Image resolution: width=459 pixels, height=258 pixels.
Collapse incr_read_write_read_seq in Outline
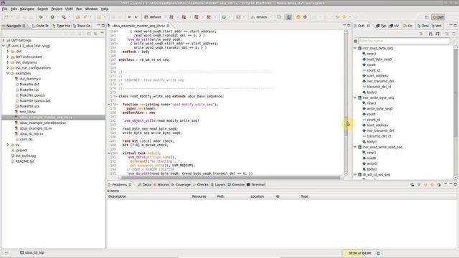click(x=355, y=147)
